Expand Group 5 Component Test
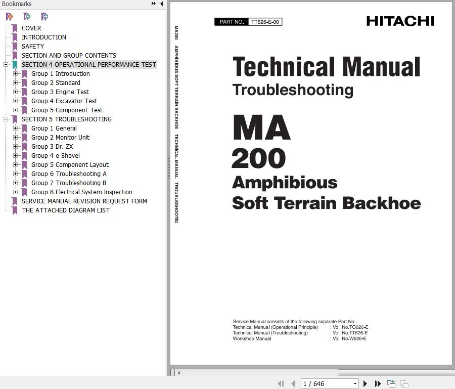 point(15,110)
